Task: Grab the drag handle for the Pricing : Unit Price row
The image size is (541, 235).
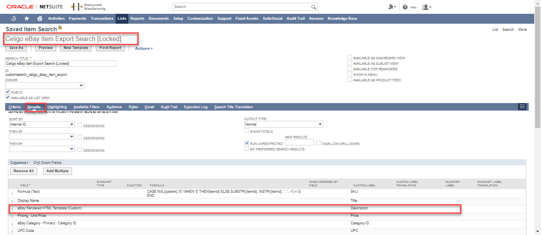Action: (x=12, y=217)
